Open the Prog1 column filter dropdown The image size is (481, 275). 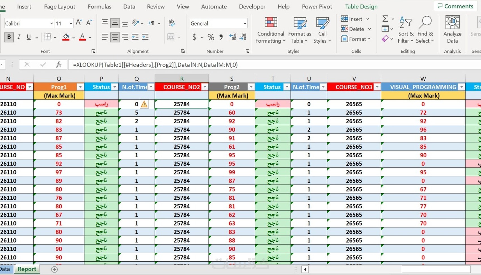(80, 87)
